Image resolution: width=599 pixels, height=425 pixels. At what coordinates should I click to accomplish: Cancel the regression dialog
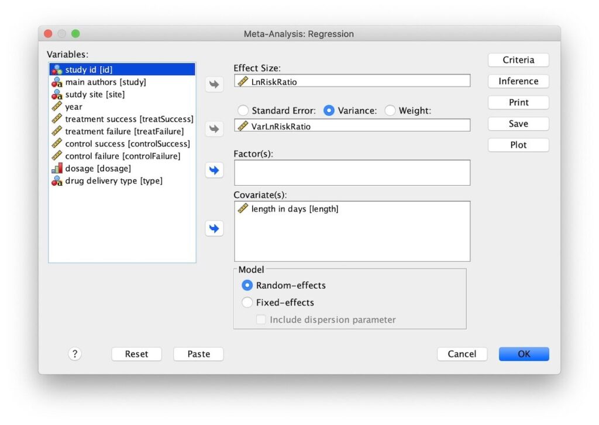[462, 354]
